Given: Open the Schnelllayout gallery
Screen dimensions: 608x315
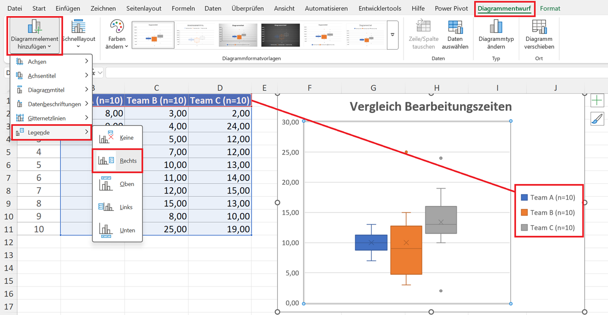Looking at the screenshot, I should [78, 35].
